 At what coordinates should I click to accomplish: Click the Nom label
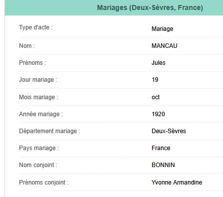coord(27,46)
